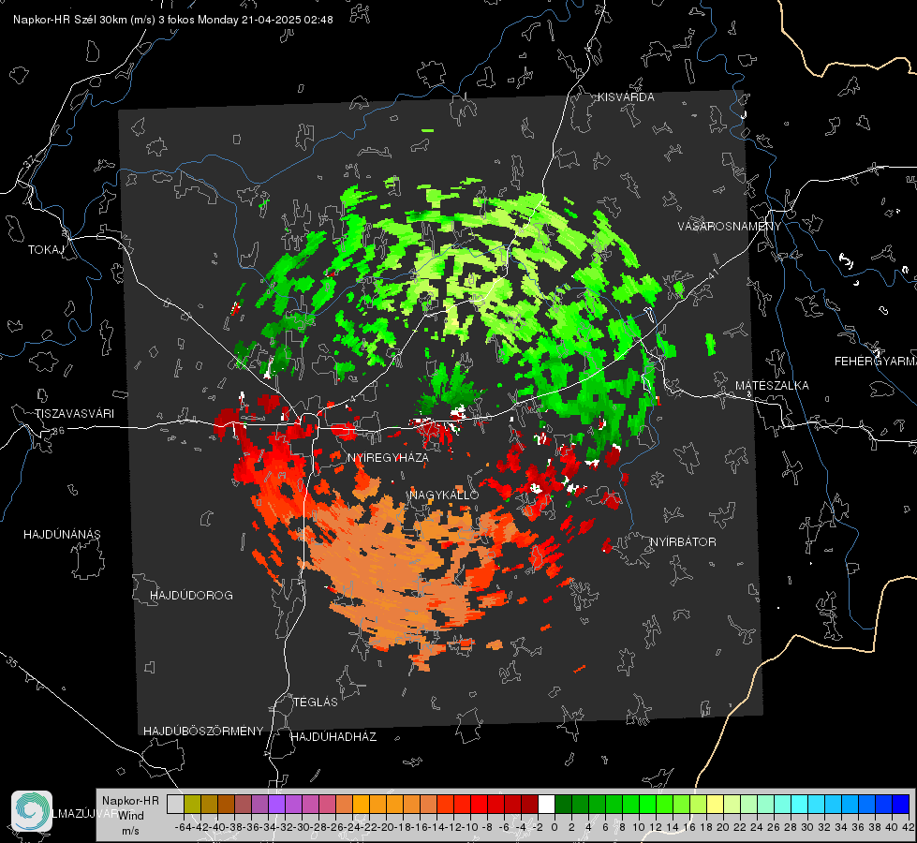Select the cyan legend swatch near 28

pyautogui.click(x=800, y=804)
